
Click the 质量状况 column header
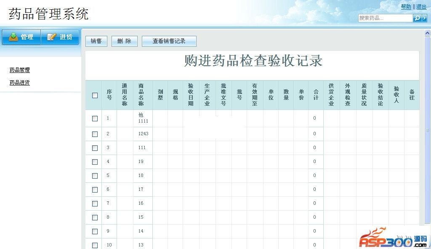coord(364,95)
